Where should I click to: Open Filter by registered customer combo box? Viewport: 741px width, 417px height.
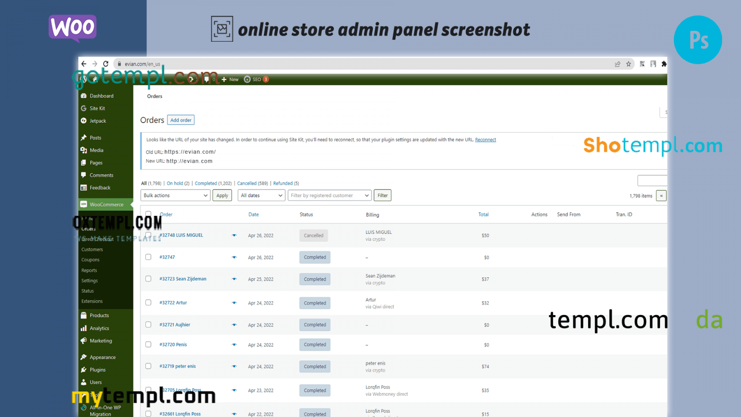(329, 196)
